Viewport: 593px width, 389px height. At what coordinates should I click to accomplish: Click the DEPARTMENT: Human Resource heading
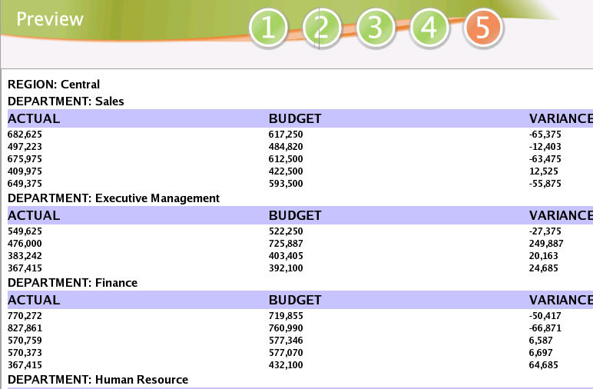point(98,380)
